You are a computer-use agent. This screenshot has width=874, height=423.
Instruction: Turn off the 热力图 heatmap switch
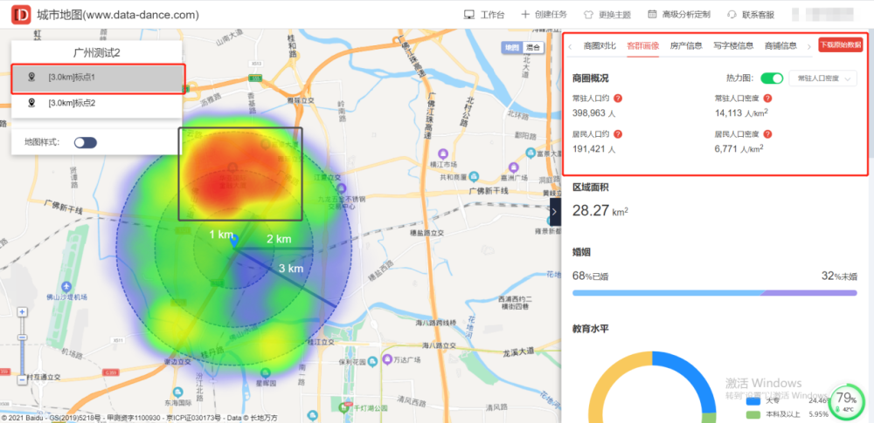(772, 78)
